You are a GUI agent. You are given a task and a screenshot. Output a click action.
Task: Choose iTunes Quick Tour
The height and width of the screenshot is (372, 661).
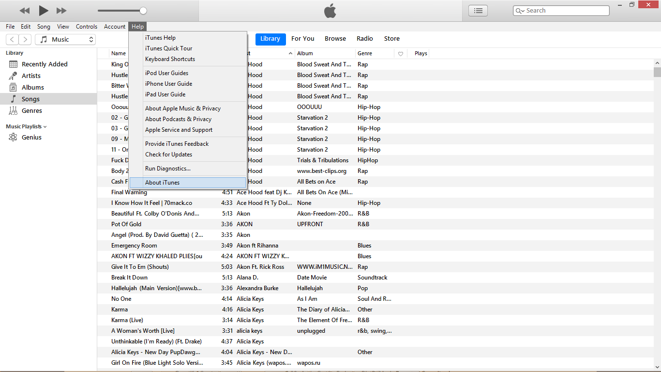(x=188, y=48)
